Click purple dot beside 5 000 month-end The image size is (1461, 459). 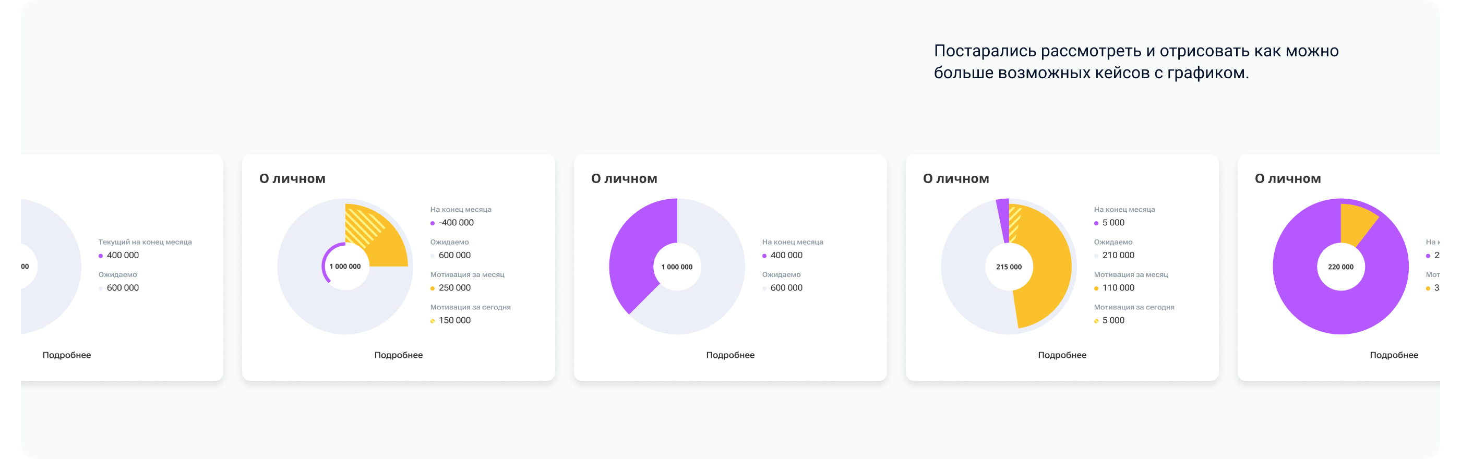(x=1096, y=223)
